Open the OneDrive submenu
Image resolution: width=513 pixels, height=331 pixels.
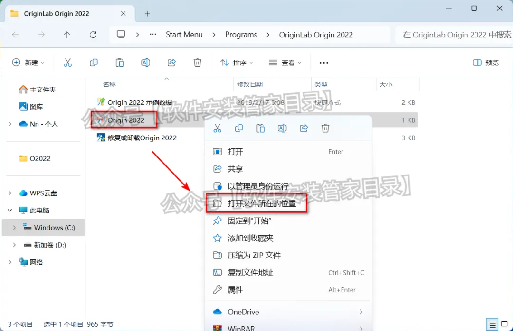tap(288, 312)
